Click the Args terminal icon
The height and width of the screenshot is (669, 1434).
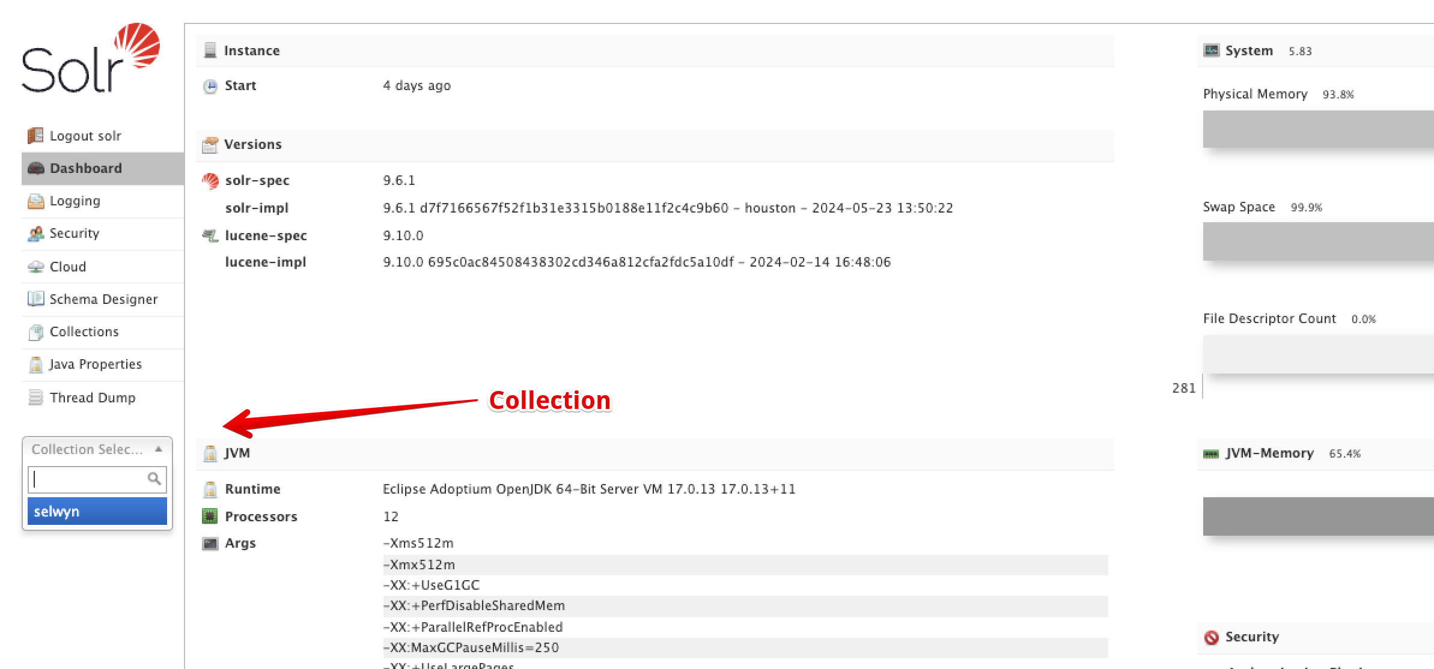(x=210, y=543)
